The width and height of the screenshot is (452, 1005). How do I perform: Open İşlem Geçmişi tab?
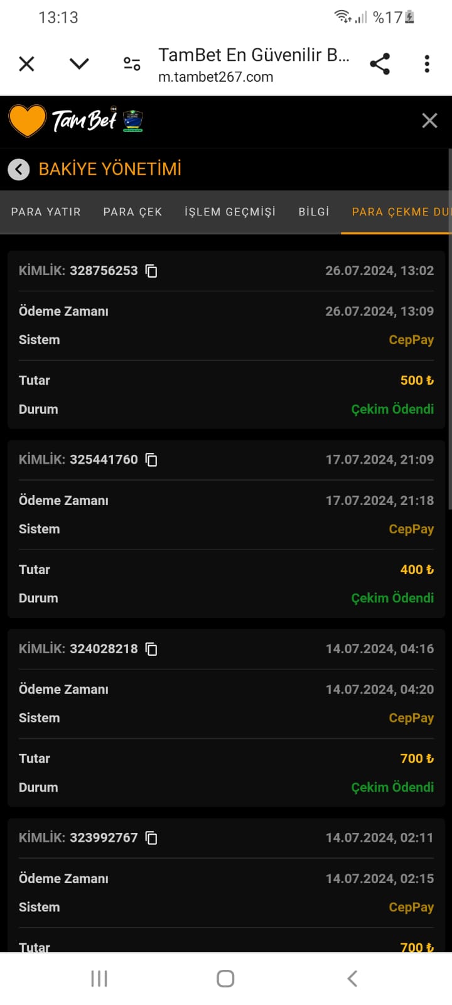[230, 212]
